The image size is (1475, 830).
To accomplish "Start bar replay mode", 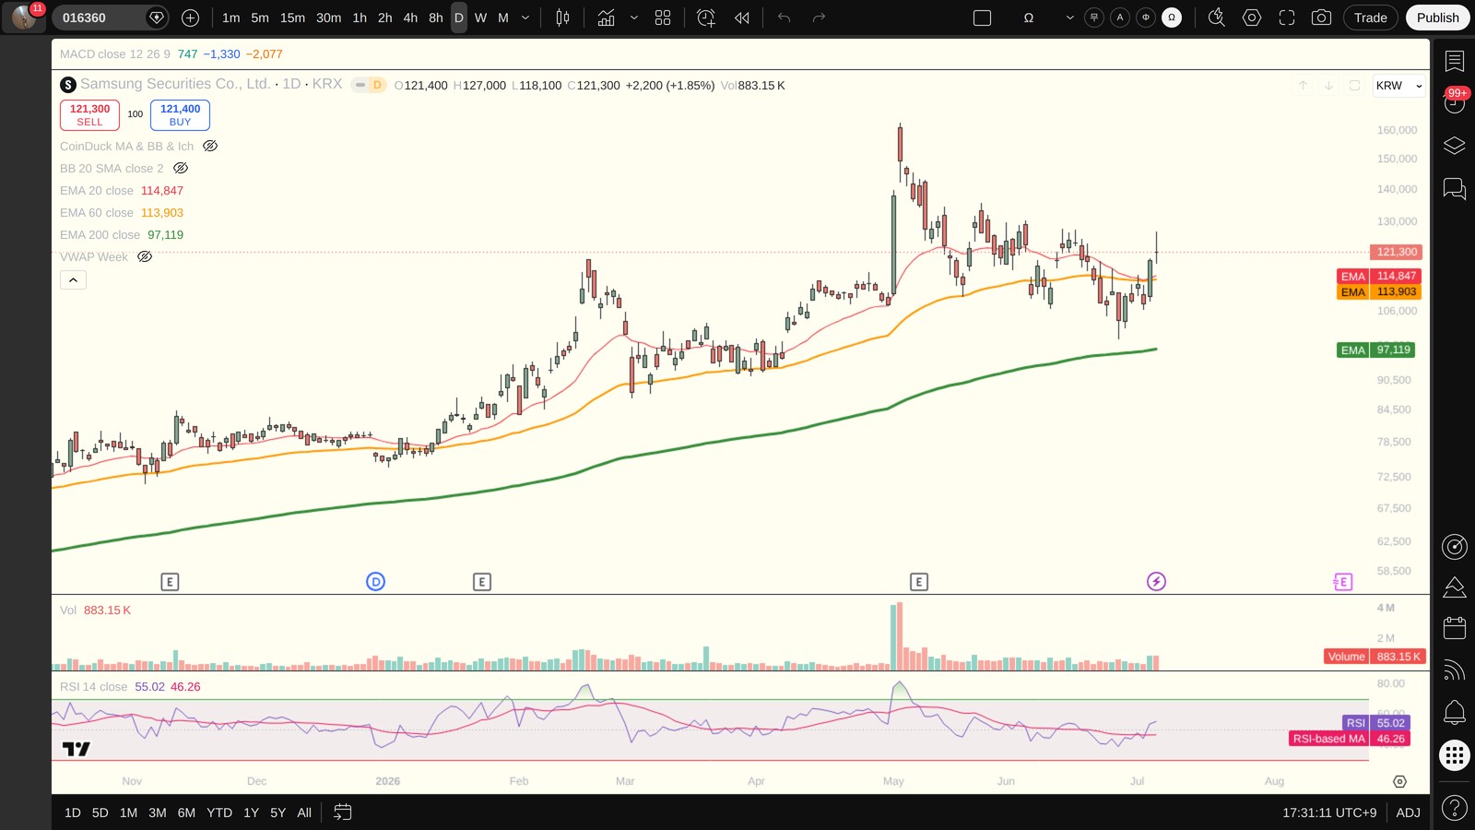I will coord(742,18).
